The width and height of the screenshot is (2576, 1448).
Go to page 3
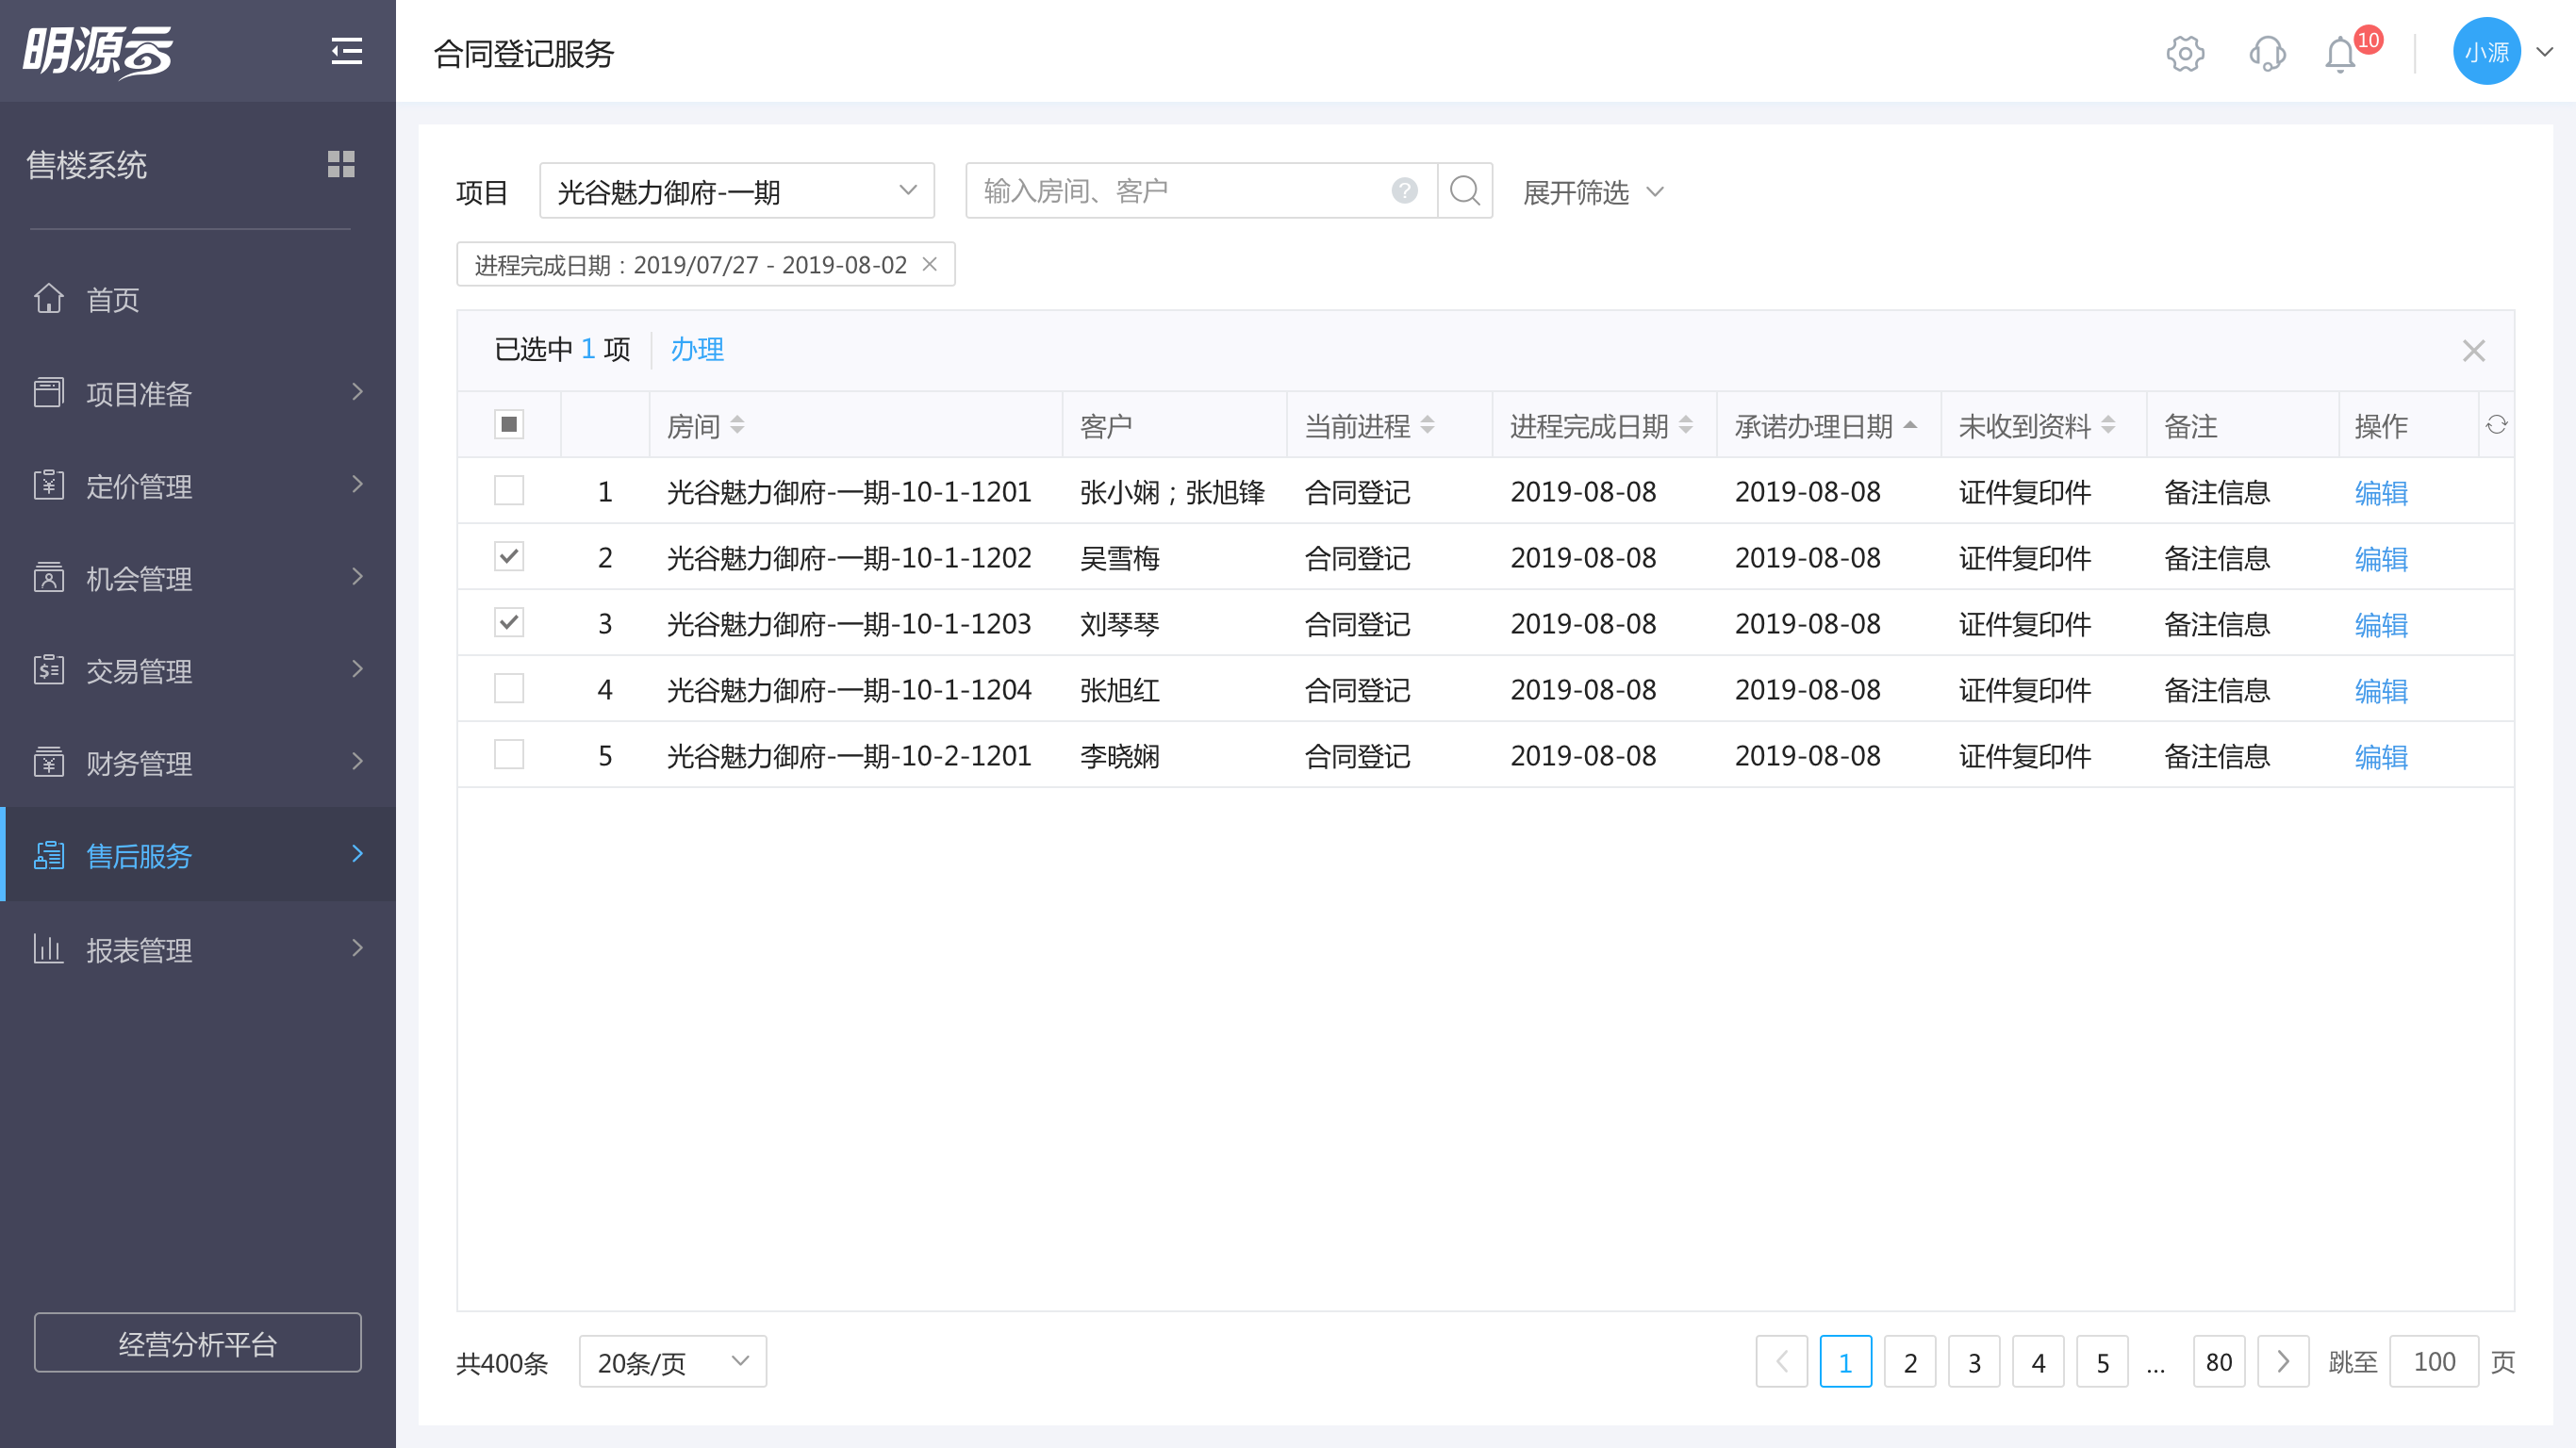[1974, 1361]
